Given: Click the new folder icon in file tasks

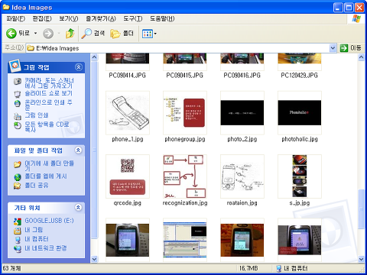Looking at the screenshot, I should tap(18, 164).
